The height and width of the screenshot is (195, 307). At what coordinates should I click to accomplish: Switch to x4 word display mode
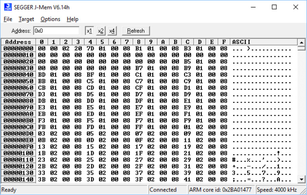point(112,31)
